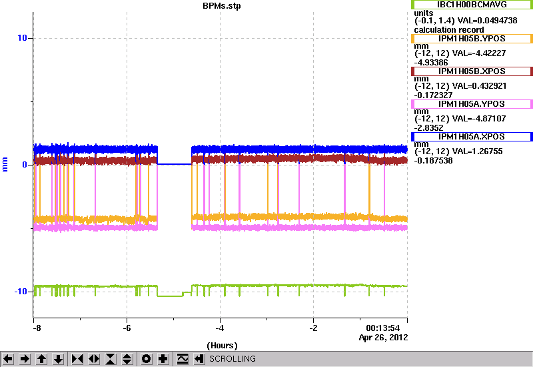Screen dimensions: 533x367
Task: Click the BPMs.stp graph title
Action: (222, 6)
